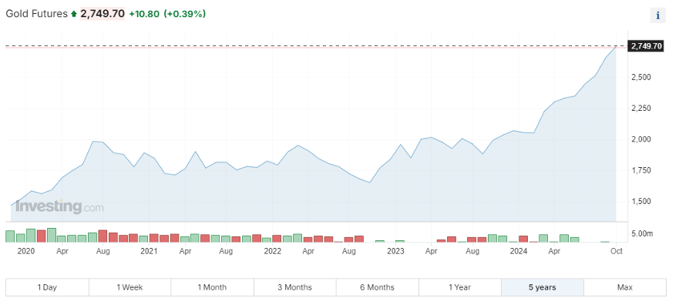Viewport: 689px width, 308px height.
Task: Click the green up arrow beside Gold Futures
Action: pos(74,14)
